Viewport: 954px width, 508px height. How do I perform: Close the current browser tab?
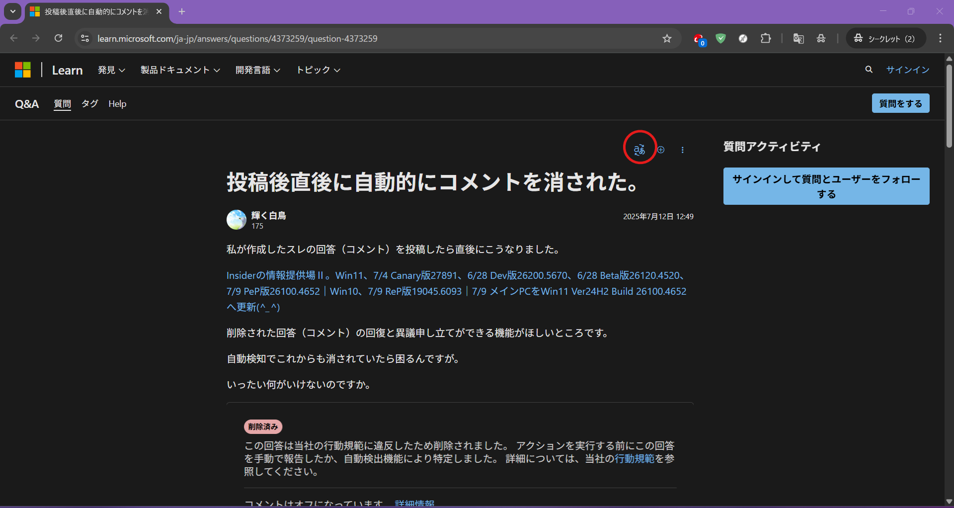[x=159, y=11]
